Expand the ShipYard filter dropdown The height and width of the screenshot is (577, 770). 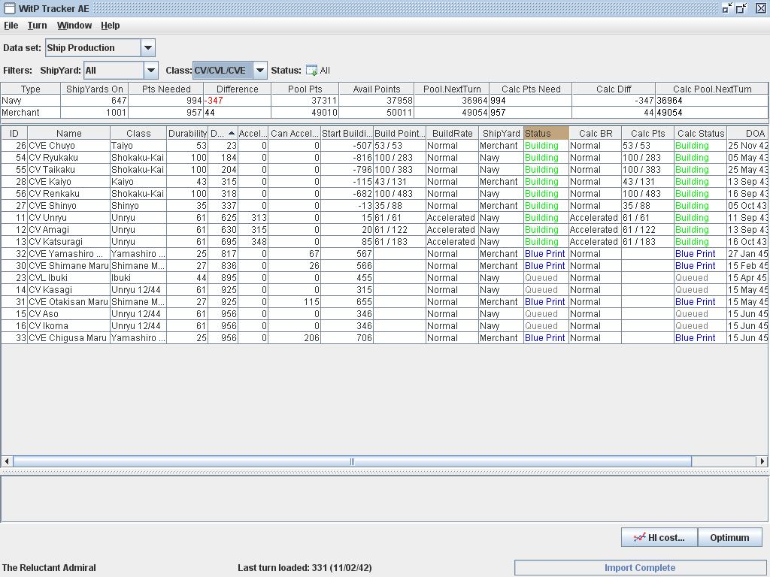coord(151,71)
